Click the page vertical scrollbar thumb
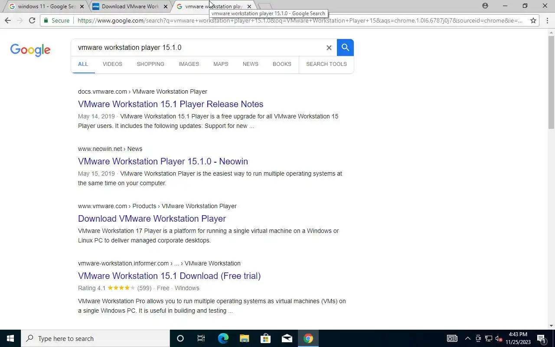Viewport: 555px width, 347px height. click(551, 82)
